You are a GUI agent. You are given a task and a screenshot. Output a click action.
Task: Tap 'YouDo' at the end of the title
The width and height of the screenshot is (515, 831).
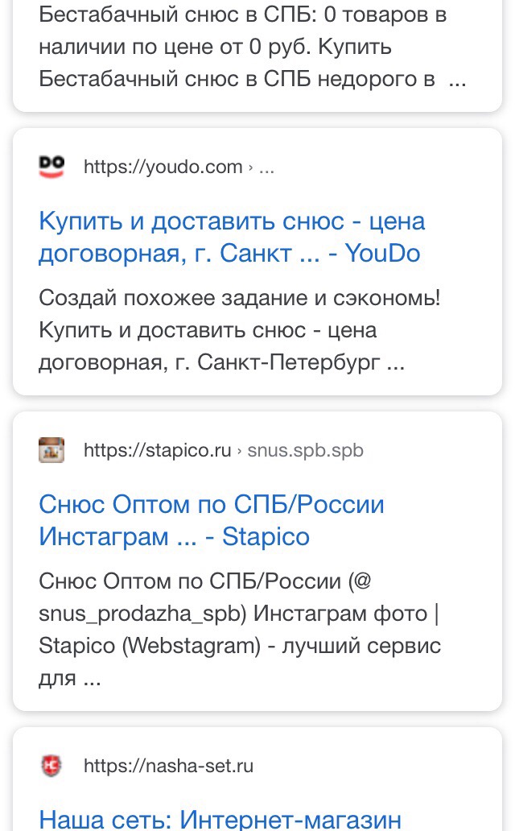pyautogui.click(x=382, y=254)
